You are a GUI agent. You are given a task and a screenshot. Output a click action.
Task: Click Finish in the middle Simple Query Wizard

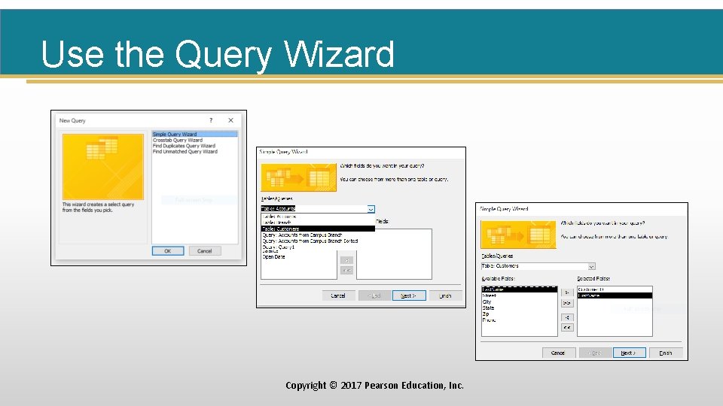tap(445, 295)
